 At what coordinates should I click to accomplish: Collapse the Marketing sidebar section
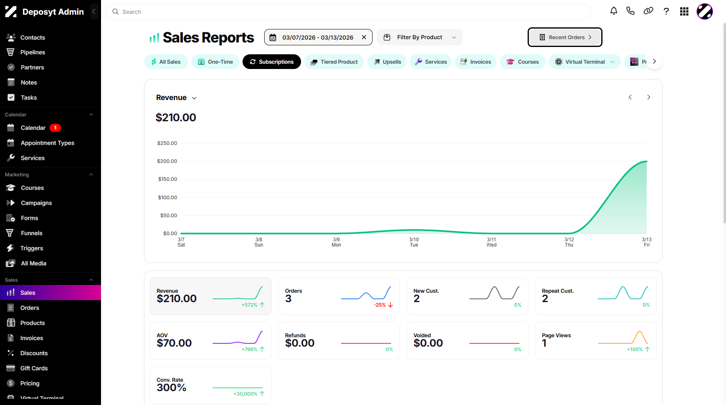(x=91, y=175)
